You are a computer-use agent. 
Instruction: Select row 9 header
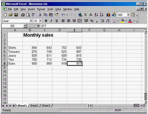point(5,67)
